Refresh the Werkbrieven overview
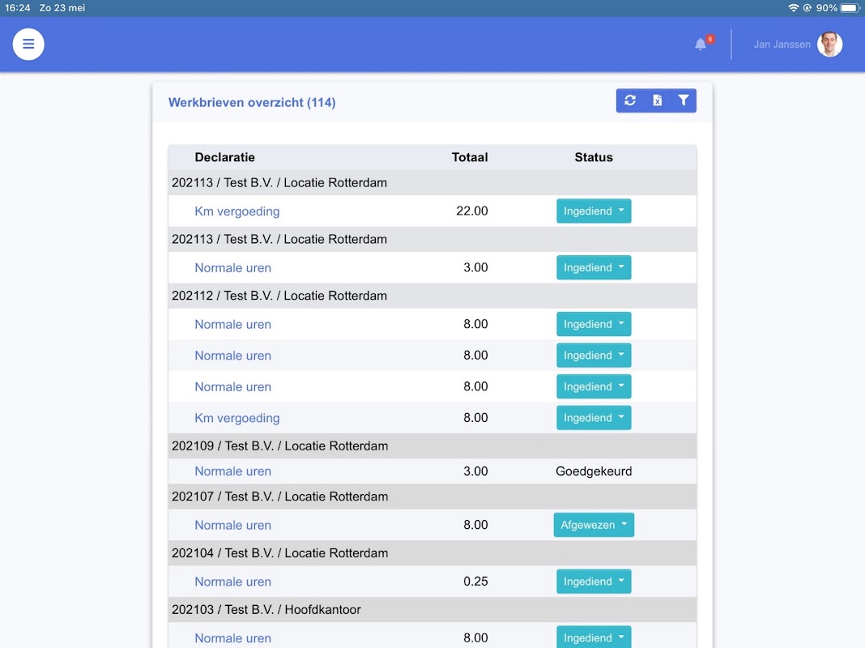Image resolution: width=865 pixels, height=648 pixels. [x=630, y=100]
